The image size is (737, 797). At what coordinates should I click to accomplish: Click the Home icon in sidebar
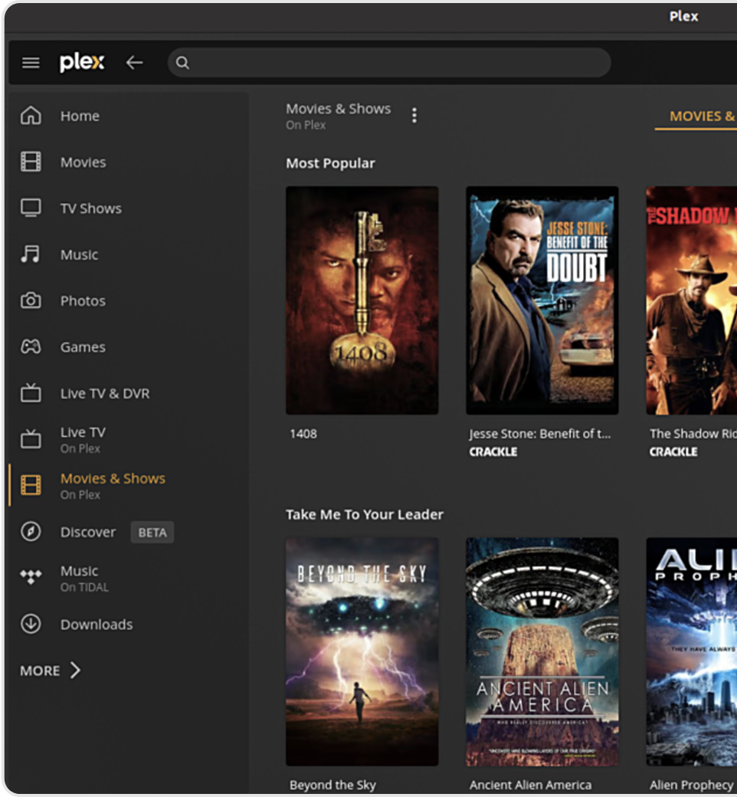click(x=31, y=116)
